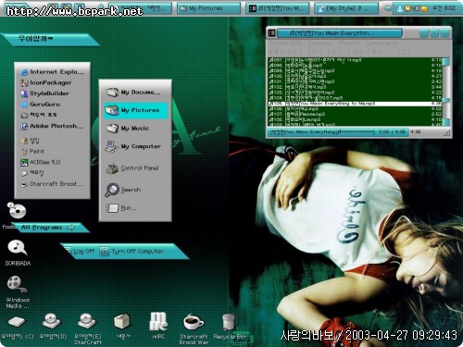463x347 pixels.
Task: Switch to the [My Style] taskbar button
Action: pyautogui.click(x=346, y=8)
